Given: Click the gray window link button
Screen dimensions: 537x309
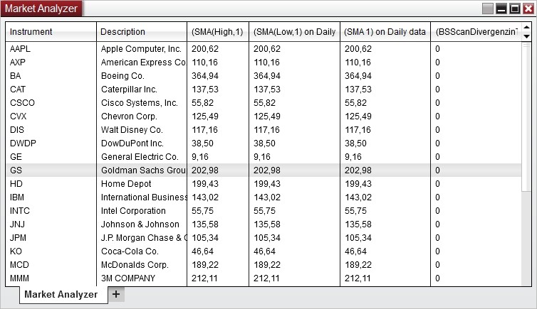Looking at the screenshot, I should pyautogui.click(x=488, y=9).
